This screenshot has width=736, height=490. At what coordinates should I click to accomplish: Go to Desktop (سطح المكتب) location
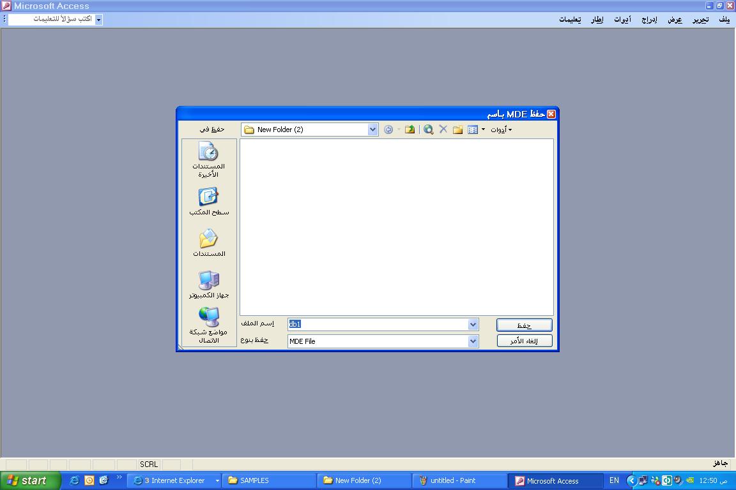tap(208, 202)
